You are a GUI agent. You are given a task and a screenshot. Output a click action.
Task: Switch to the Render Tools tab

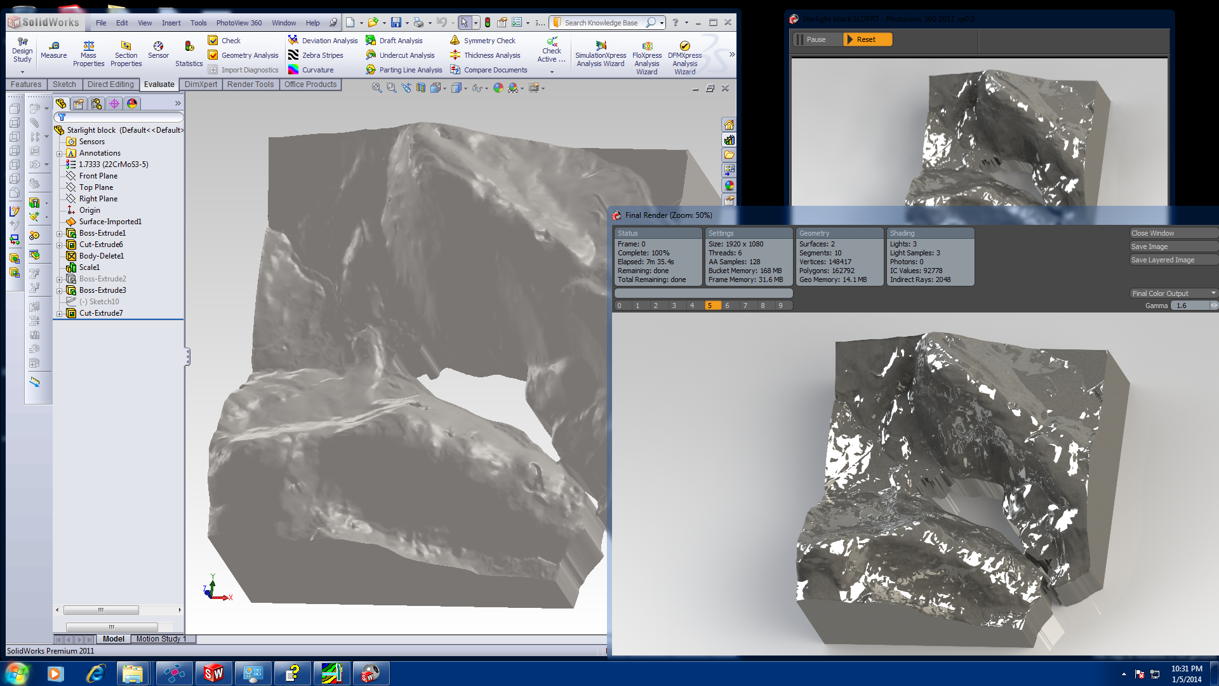250,84
